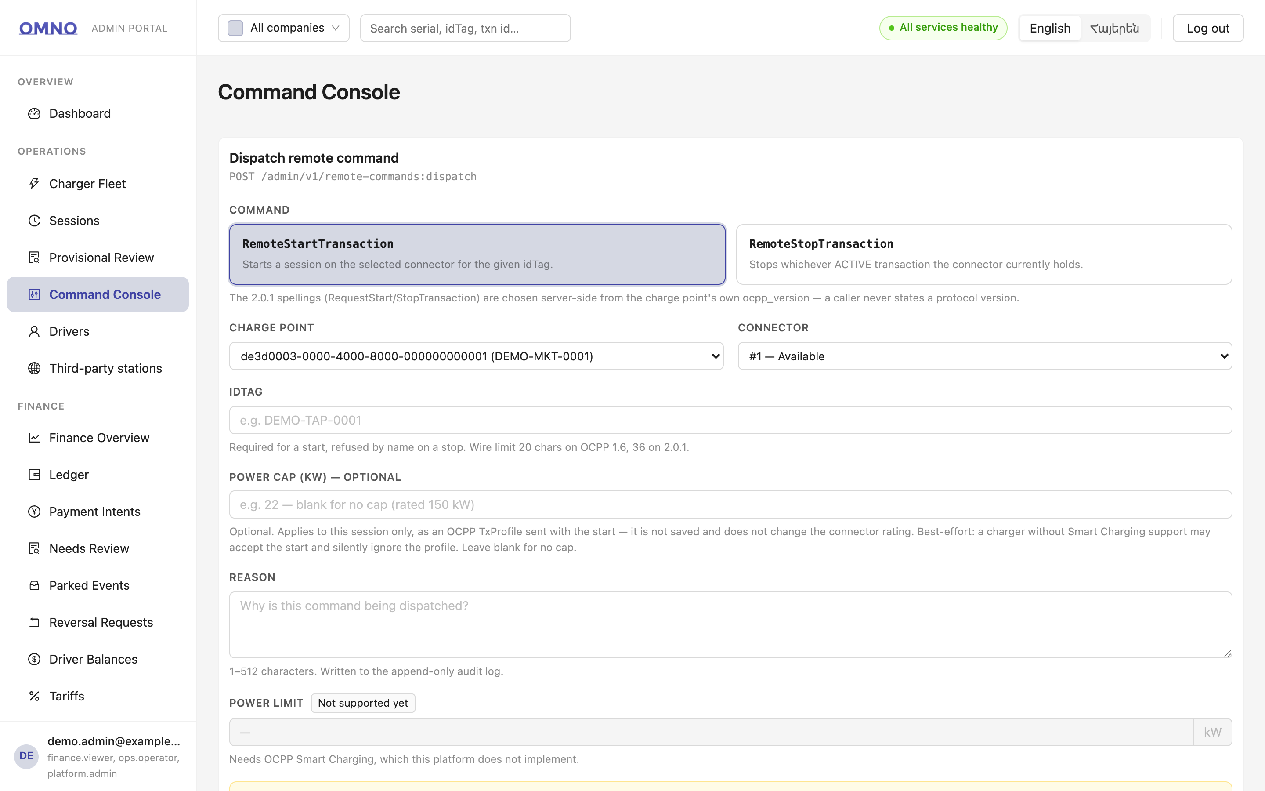Screen dimensions: 1265x791
Task: Click the Reversal Requests undo icon
Action: pos(34,622)
